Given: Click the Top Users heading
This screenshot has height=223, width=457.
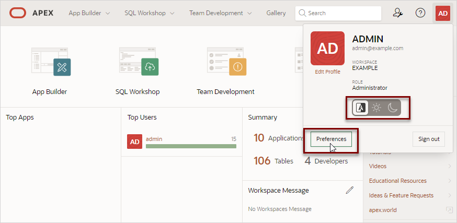Looking at the screenshot, I should click(142, 118).
